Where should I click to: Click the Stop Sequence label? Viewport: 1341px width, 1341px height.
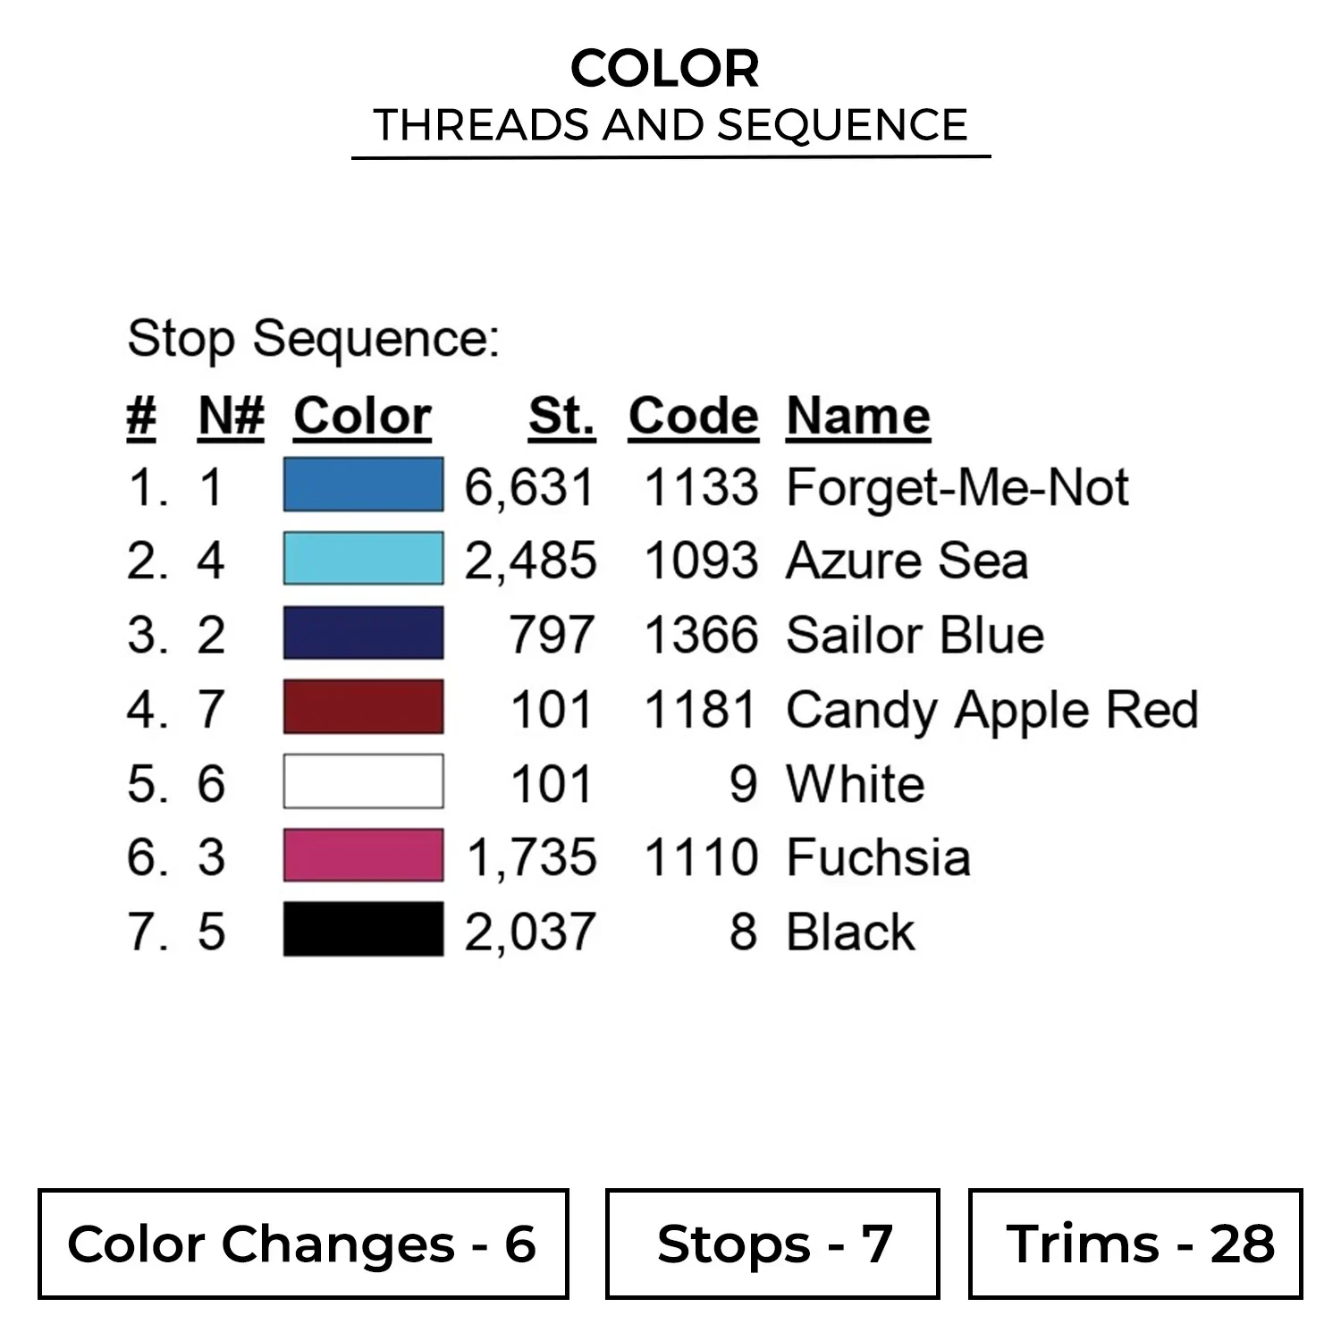[x=313, y=340]
